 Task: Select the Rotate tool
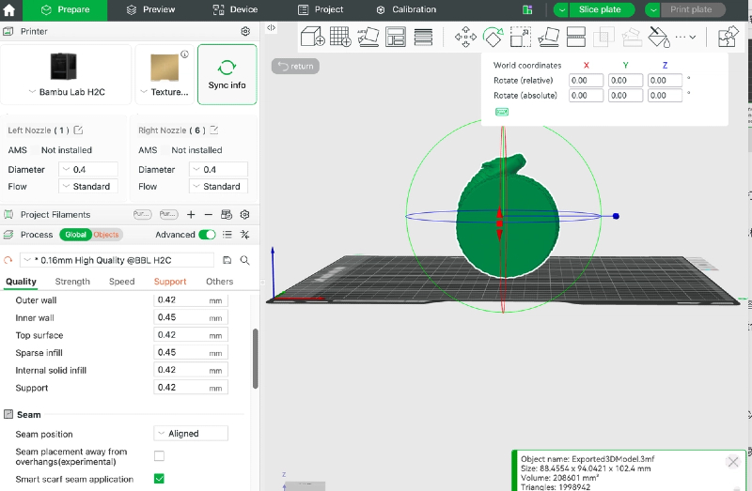pyautogui.click(x=493, y=37)
